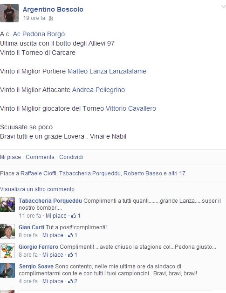Open the Ac Pedona Borgo page link
This screenshot has height=293, width=226.
tap(39, 34)
